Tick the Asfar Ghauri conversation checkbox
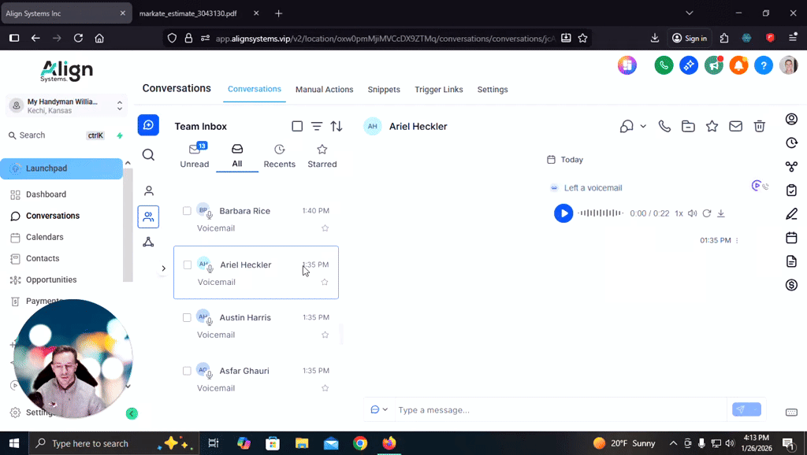The width and height of the screenshot is (807, 455). point(187,371)
